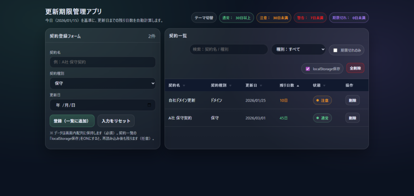Click the A社 保守契約 name cell
Image resolution: width=414 pixels, height=196 pixels.
[180, 118]
